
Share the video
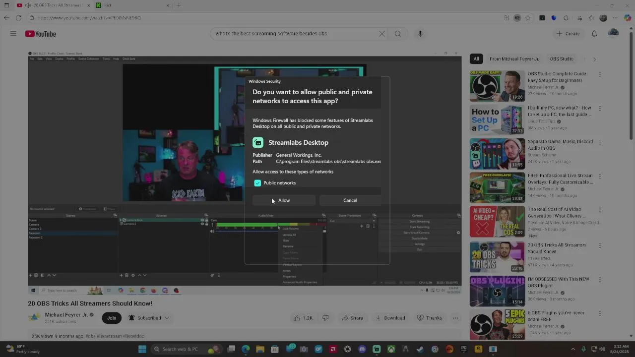[352, 318]
